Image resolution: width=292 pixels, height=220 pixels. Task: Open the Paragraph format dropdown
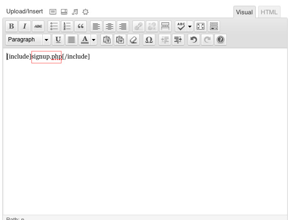click(x=28, y=40)
